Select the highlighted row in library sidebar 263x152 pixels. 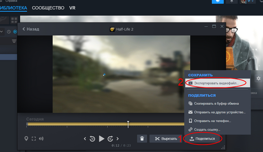point(8,57)
